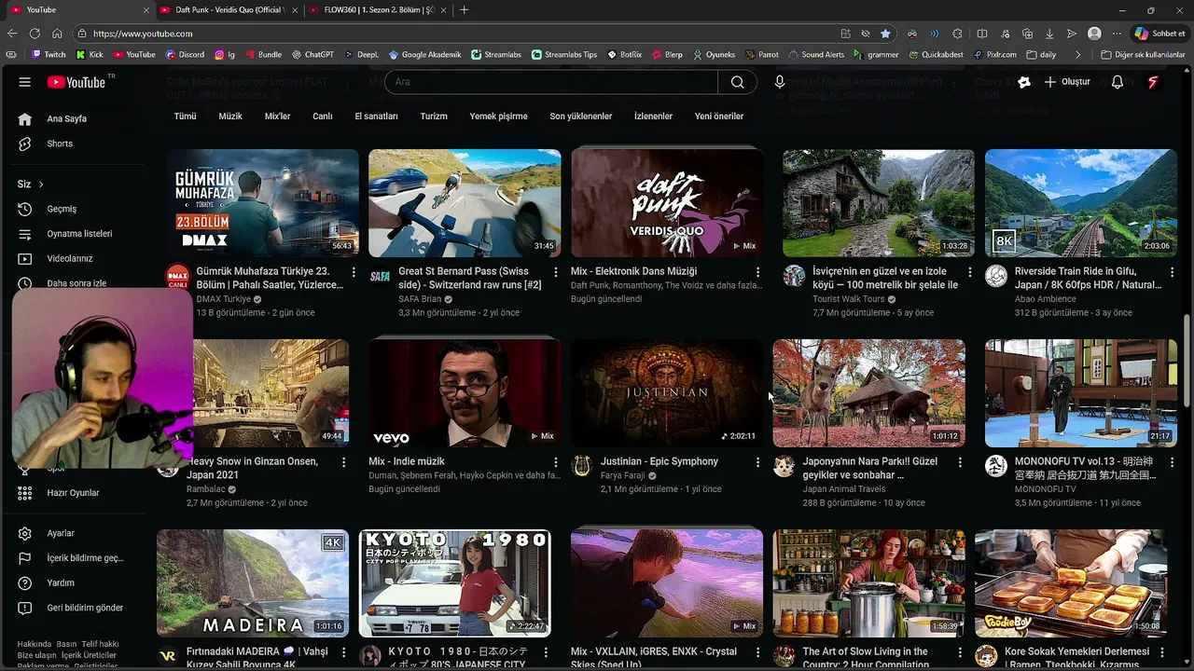Switch to FLOW360 browser tab
Image resolution: width=1194 pixels, height=671 pixels.
(380, 10)
